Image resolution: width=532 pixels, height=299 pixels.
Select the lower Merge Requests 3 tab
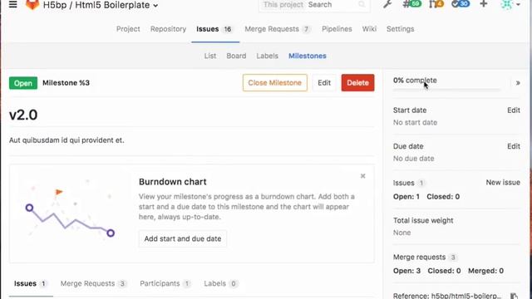click(93, 284)
